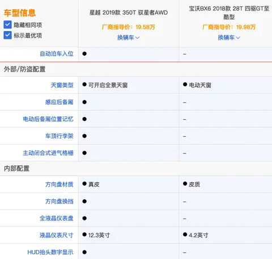Open 换辆车 dropdown under 星越 2019款
This screenshot has height=259, width=272.
coord(128,37)
